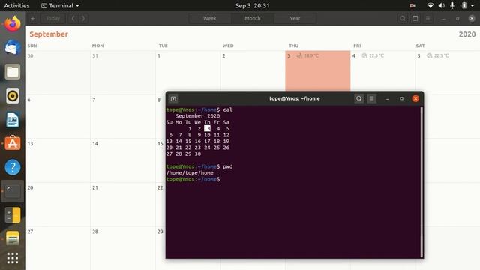Screen dimensions: 480x270
Task: Go to next month in Calendar
Action: pos(83,18)
